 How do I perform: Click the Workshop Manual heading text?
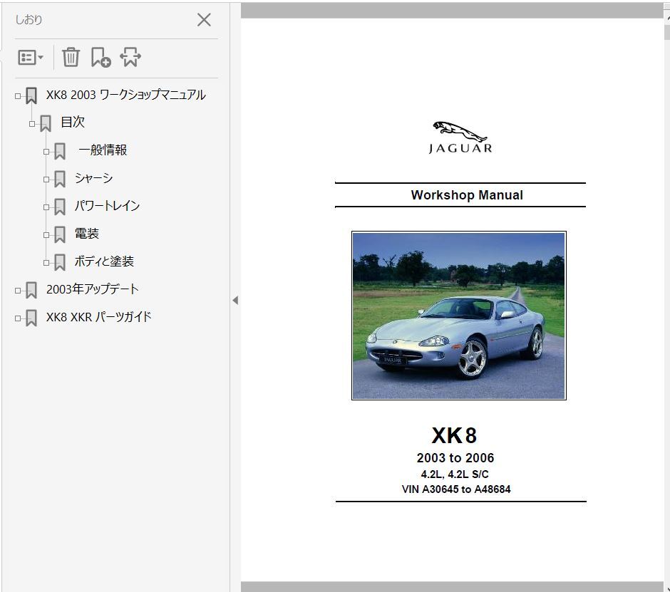click(467, 195)
